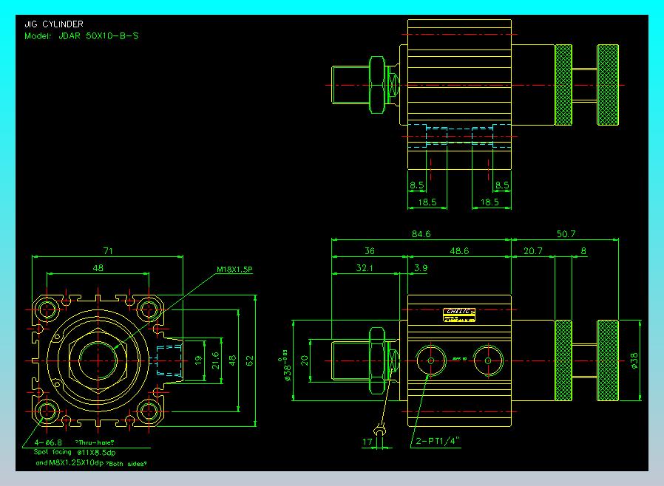Pick the 84.6 overall length dimension
664x486 pixels.
point(421,234)
